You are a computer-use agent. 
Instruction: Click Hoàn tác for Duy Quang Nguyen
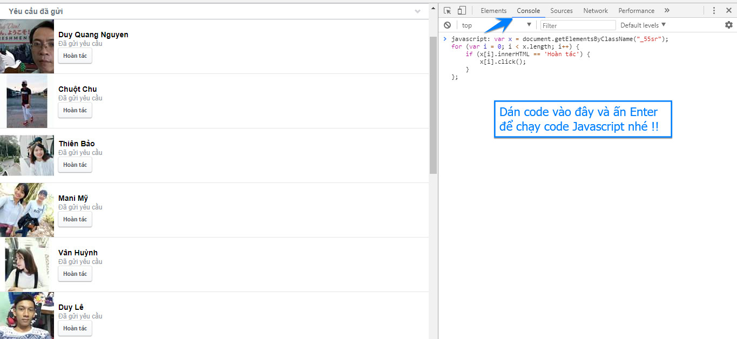75,56
